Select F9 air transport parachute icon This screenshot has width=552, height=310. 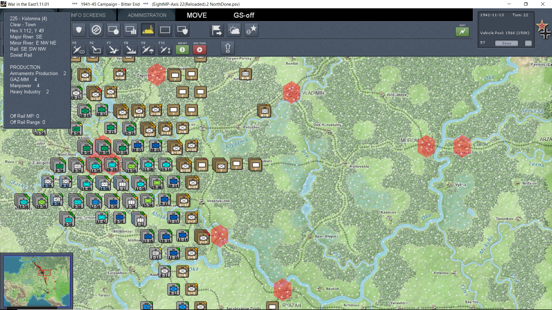point(148,50)
